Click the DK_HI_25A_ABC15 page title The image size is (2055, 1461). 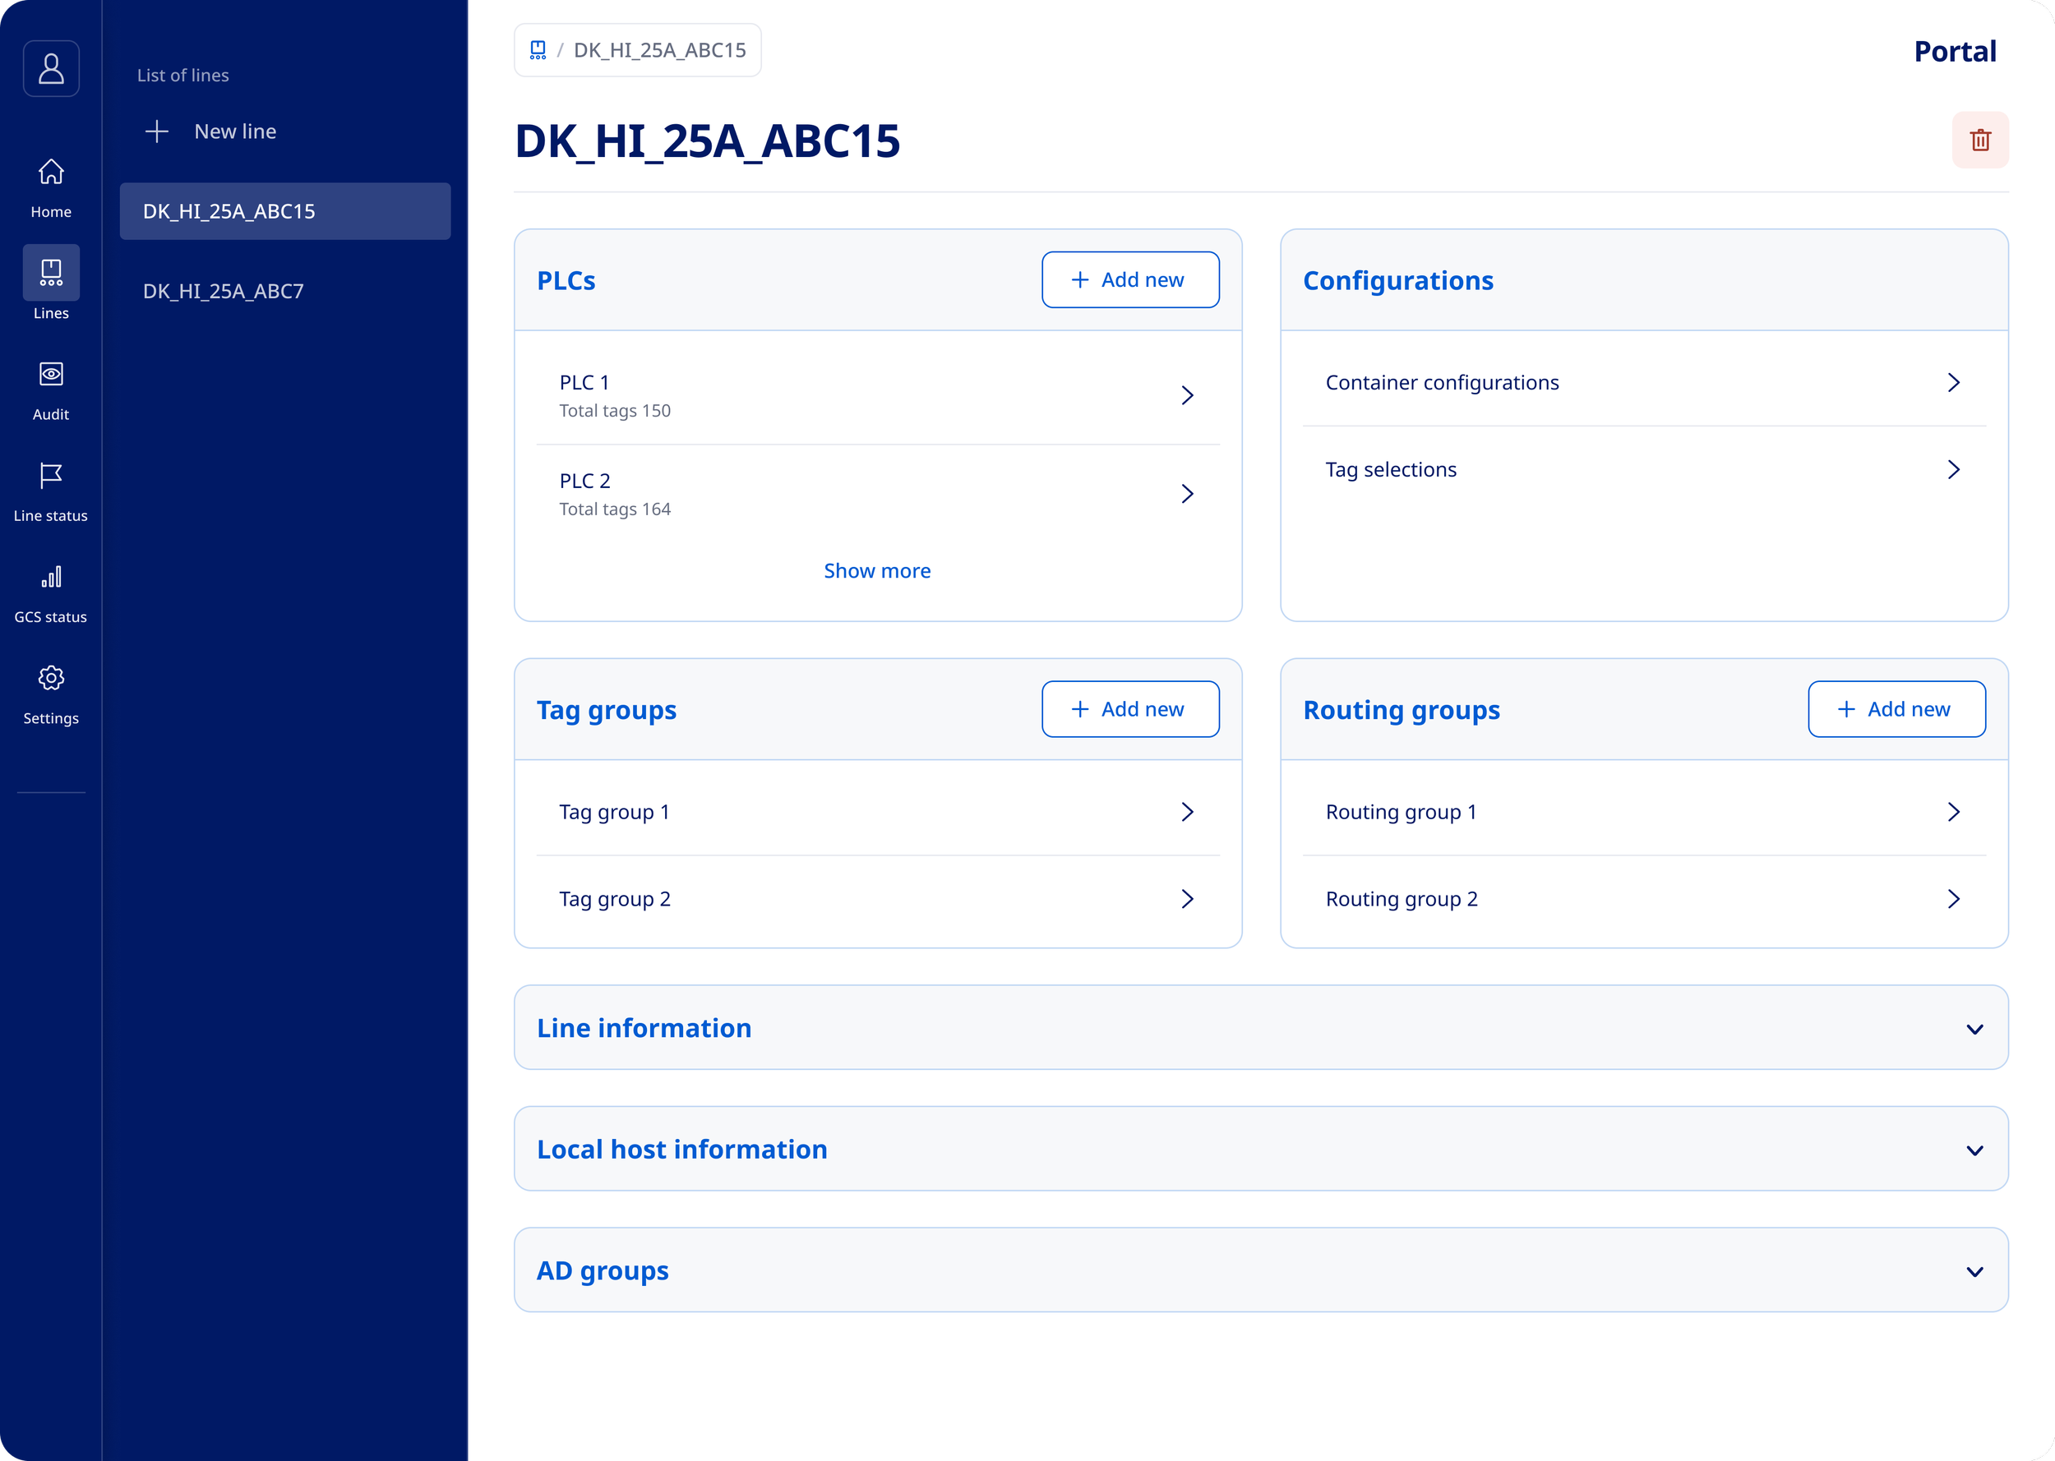tap(707, 141)
